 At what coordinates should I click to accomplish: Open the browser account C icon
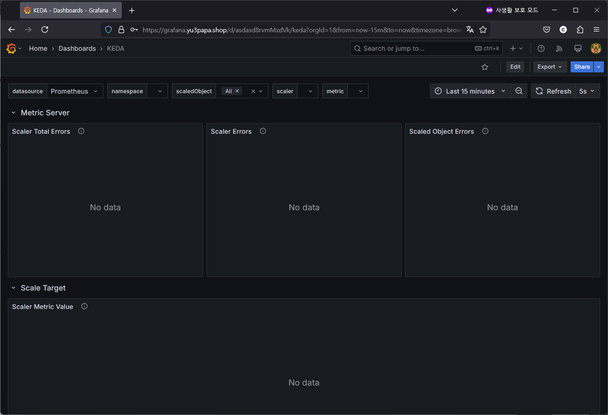tap(563, 30)
